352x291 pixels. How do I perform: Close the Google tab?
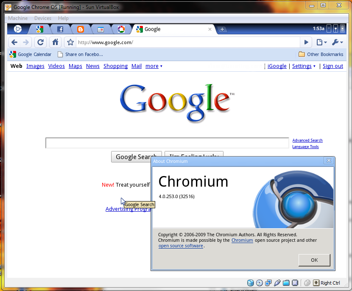pos(210,29)
